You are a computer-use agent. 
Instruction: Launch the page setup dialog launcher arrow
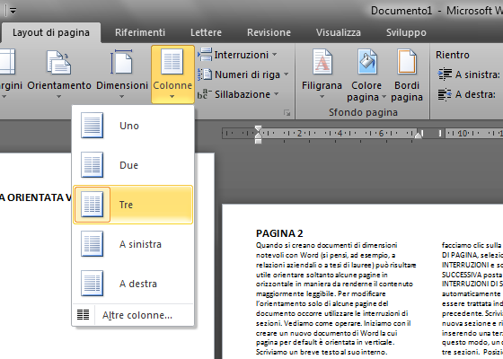[x=287, y=112]
